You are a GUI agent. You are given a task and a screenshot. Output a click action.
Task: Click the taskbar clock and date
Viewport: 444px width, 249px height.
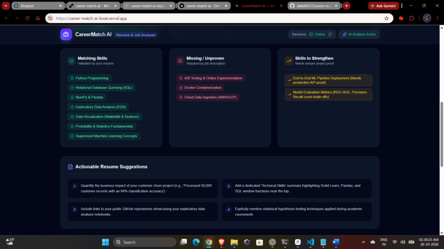[429, 242]
